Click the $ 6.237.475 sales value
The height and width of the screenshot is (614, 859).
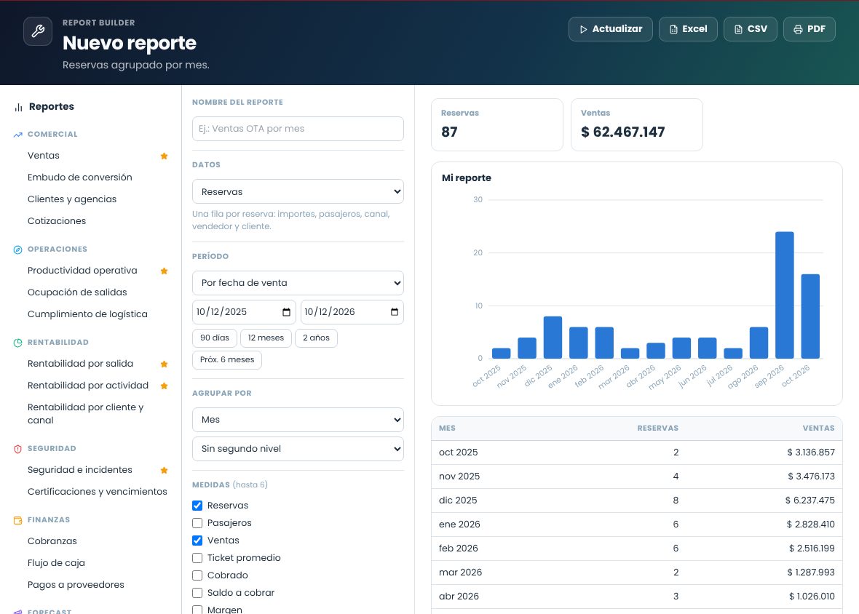(809, 501)
